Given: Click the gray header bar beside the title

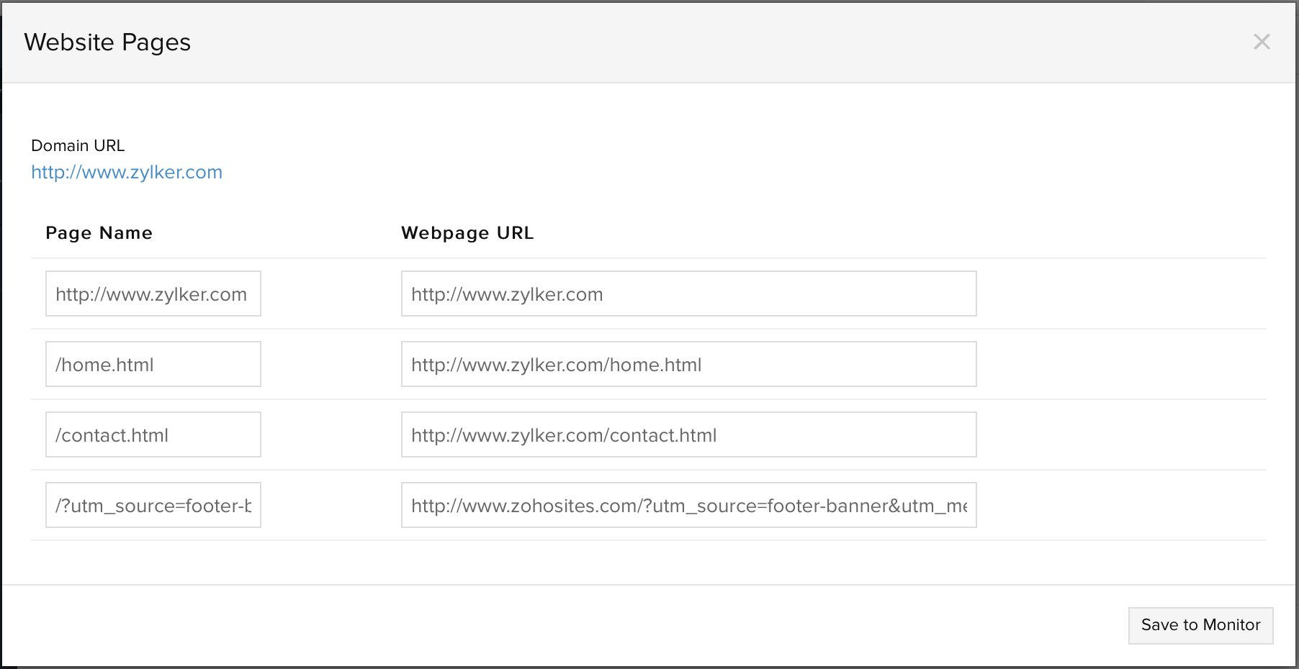Looking at the screenshot, I should (x=648, y=42).
